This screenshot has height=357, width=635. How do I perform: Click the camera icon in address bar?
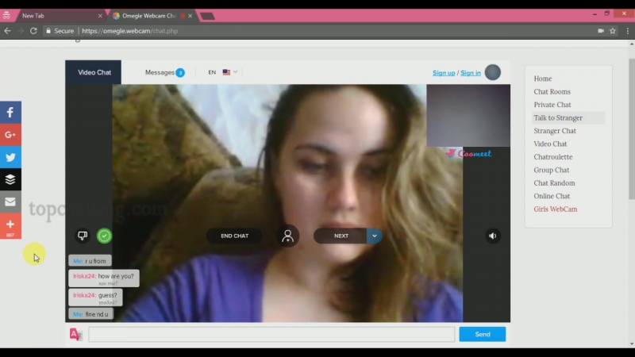click(x=601, y=31)
